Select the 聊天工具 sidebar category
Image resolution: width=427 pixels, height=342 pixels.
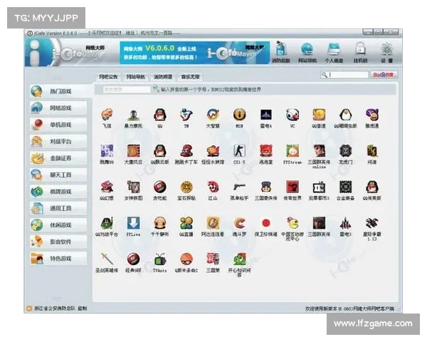pos(58,175)
